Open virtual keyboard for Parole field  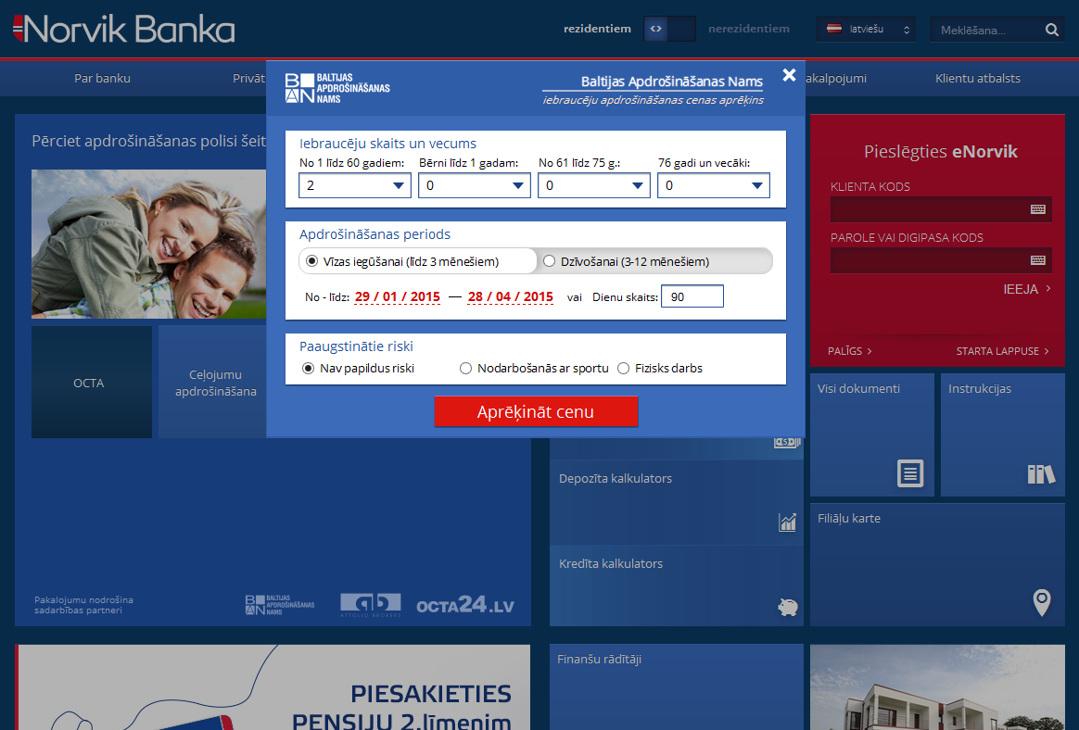(1037, 260)
